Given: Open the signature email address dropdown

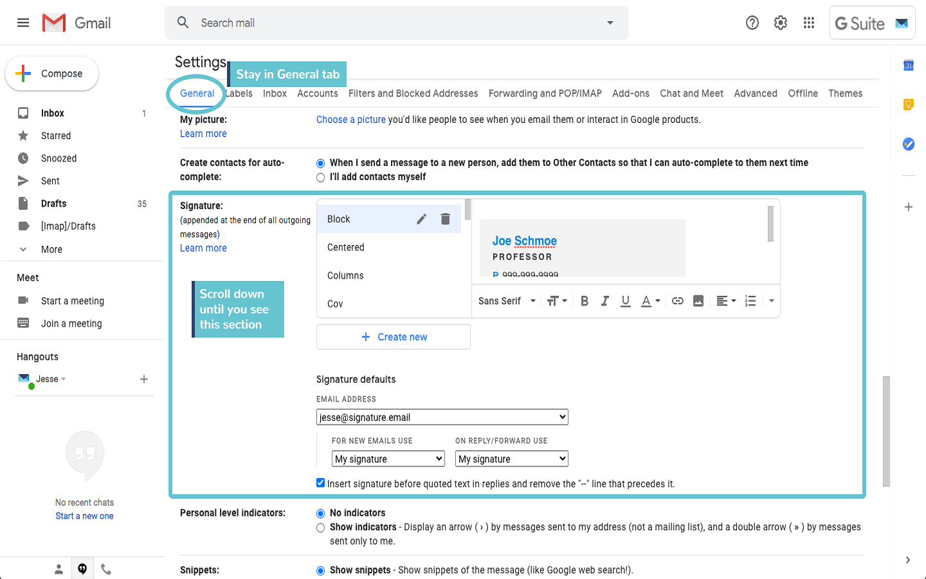Looking at the screenshot, I should [x=442, y=418].
